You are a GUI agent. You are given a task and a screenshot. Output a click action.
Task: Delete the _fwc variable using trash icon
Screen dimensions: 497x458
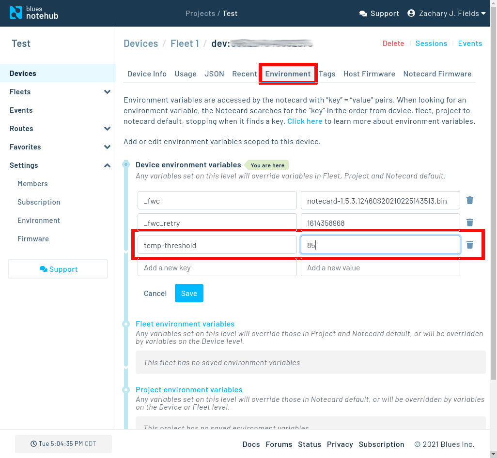click(x=469, y=200)
